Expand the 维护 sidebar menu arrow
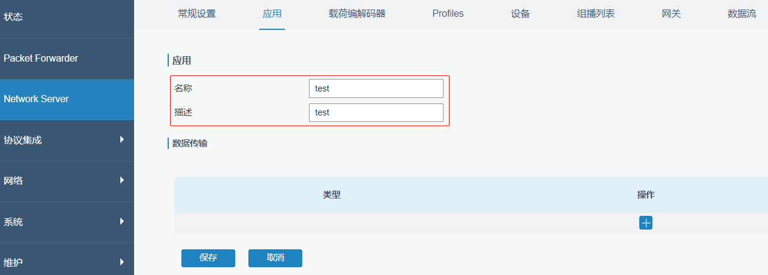This screenshot has height=275, width=768. click(122, 262)
